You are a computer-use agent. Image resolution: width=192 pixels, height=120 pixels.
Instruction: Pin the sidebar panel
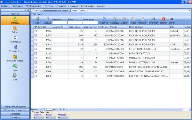click(x=25, y=10)
